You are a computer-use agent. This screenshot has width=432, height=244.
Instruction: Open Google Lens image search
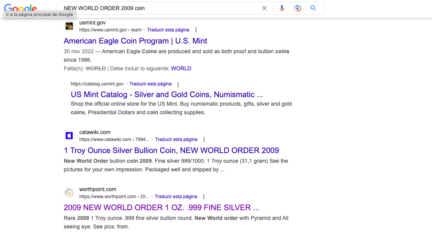[x=297, y=8]
